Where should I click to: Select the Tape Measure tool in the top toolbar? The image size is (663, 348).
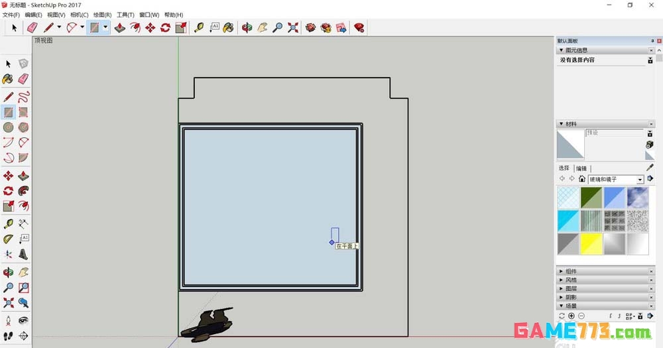pos(199,28)
